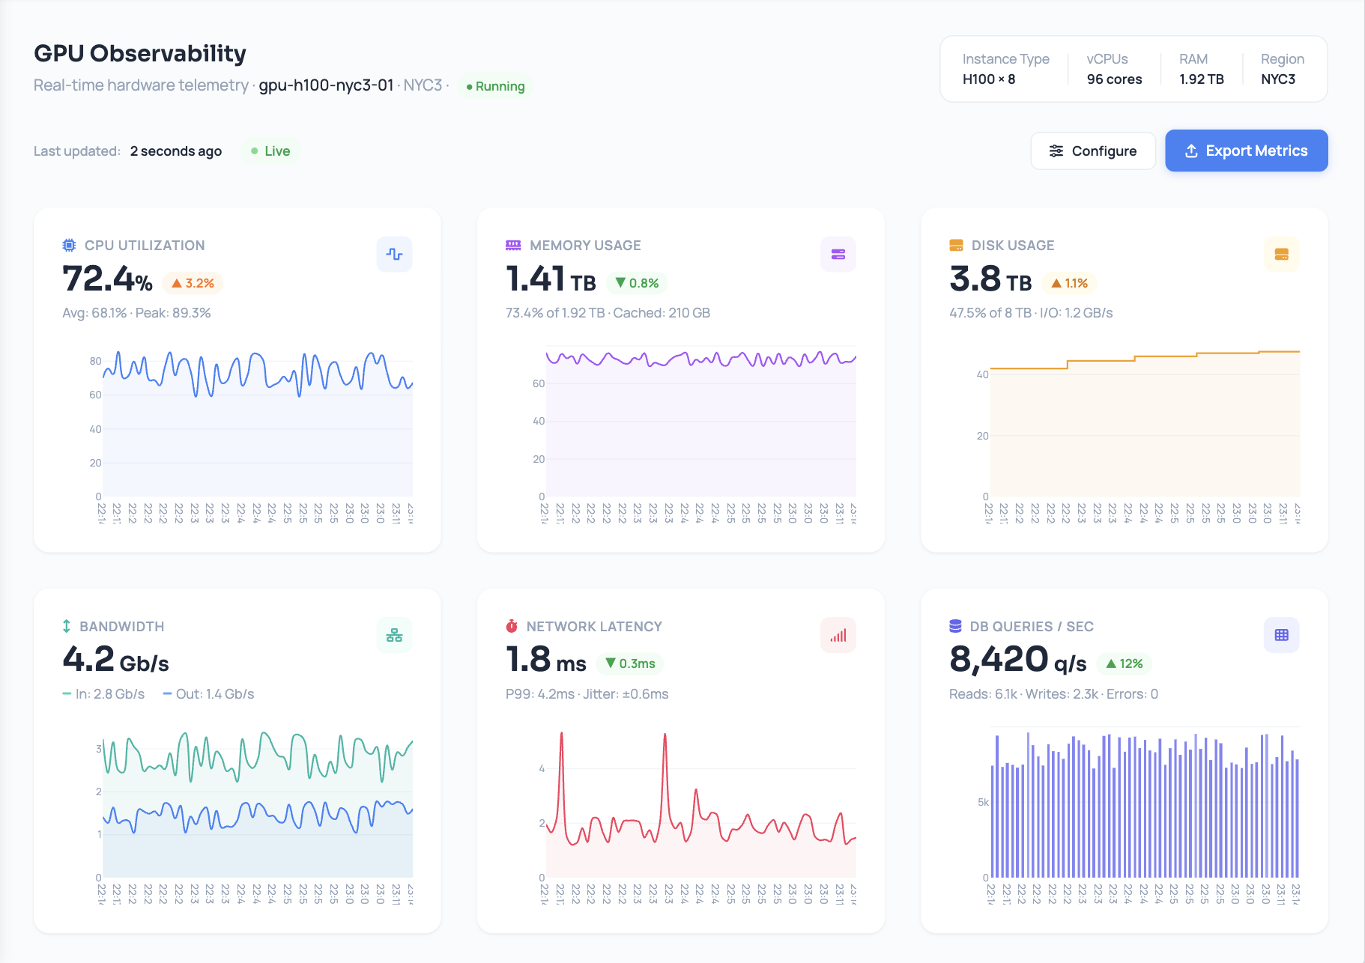
Task: Click the Running status badge
Action: [495, 86]
